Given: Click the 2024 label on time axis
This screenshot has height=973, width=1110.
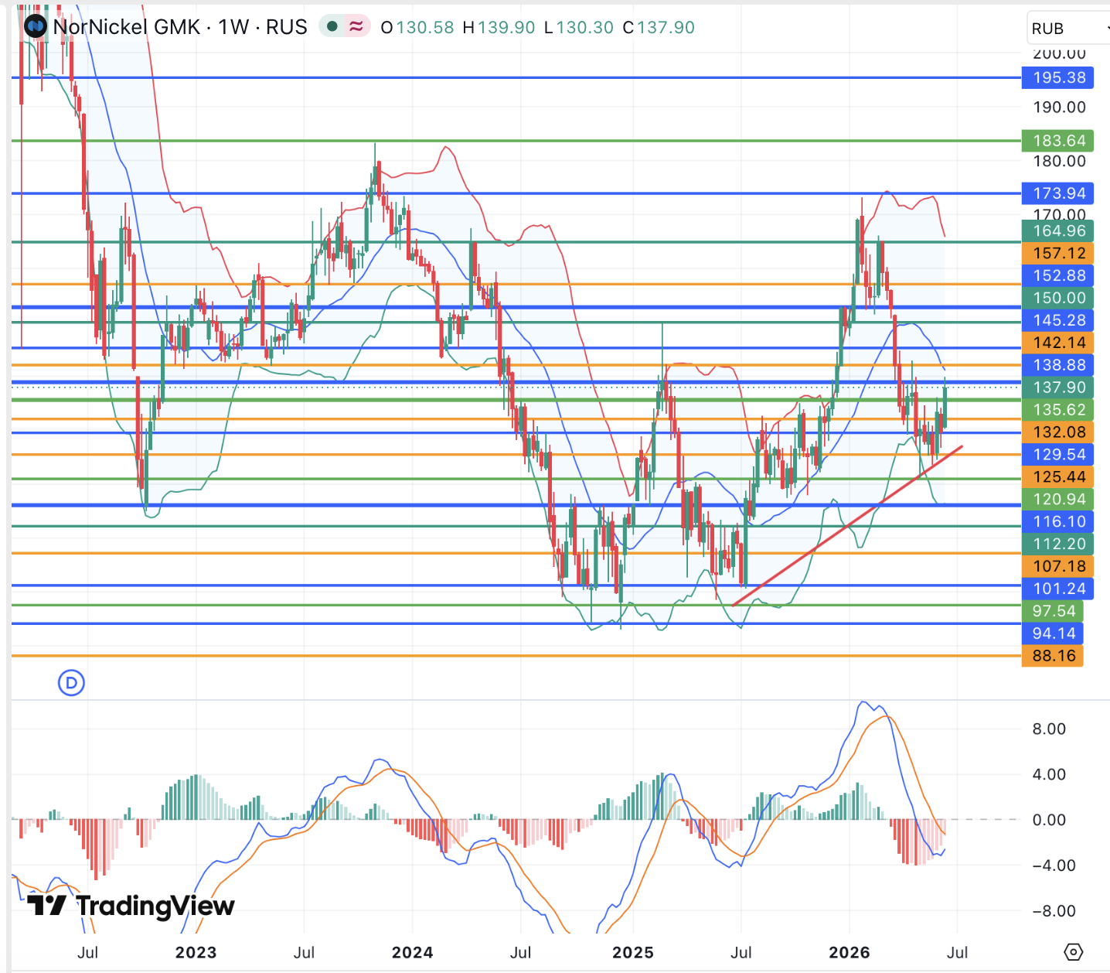Looking at the screenshot, I should pyautogui.click(x=412, y=952).
